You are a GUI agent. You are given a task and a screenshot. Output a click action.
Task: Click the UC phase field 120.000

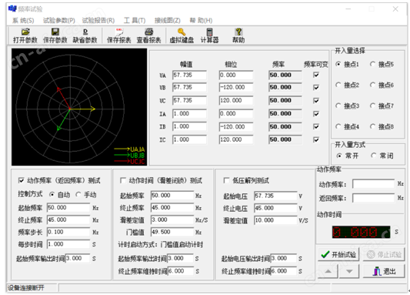pyautogui.click(x=236, y=100)
